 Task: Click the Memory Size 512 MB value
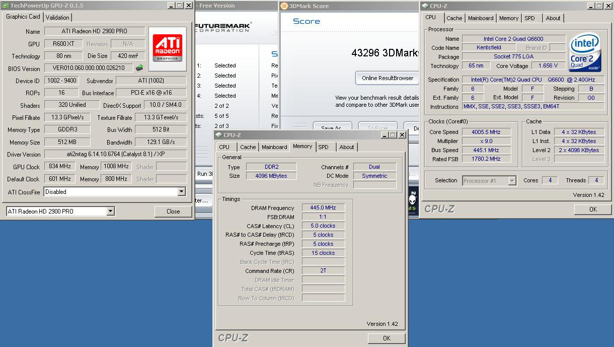[67, 142]
